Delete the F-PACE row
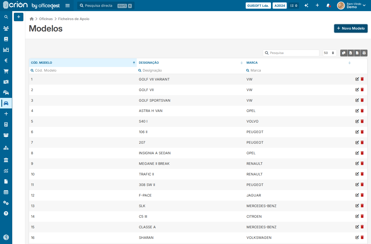This screenshot has width=371, height=244. click(x=362, y=195)
